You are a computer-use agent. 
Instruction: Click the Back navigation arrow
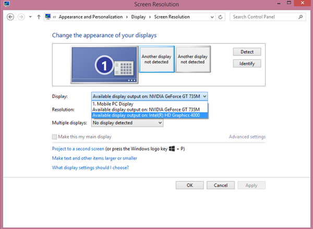(x=10, y=17)
